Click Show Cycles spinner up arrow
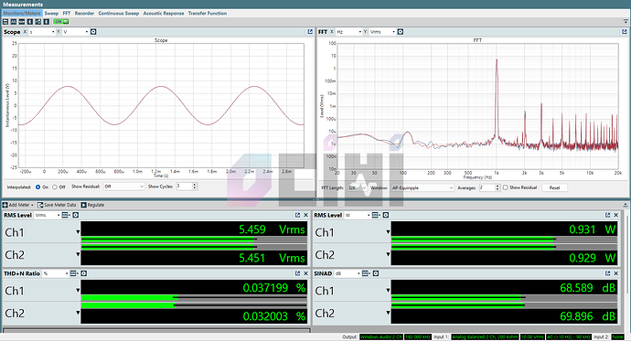Screen dimensions: 631x341 [x=195, y=185]
